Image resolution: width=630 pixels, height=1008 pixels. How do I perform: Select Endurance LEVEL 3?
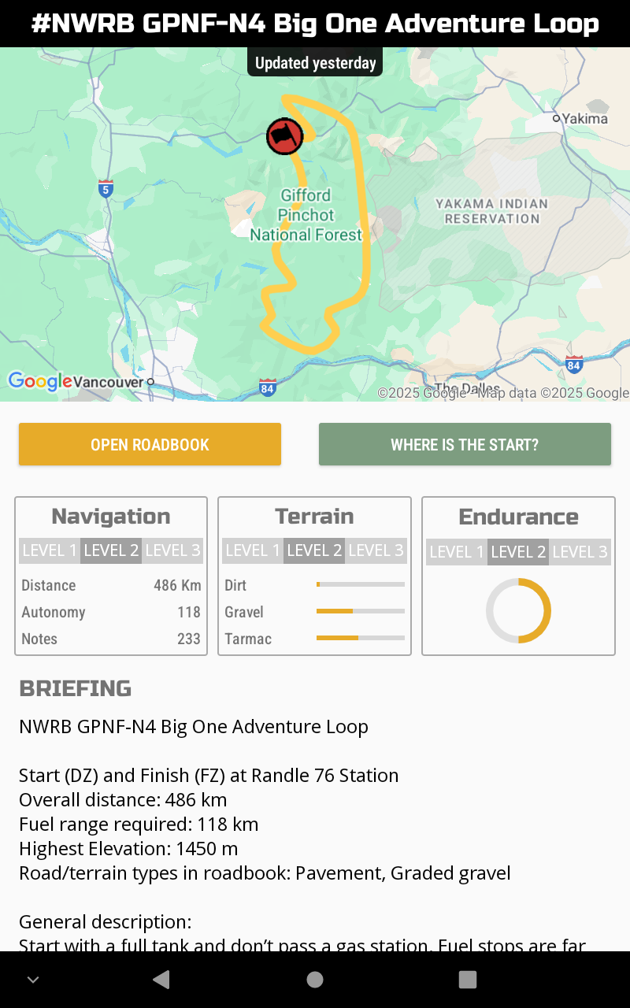[x=580, y=552]
